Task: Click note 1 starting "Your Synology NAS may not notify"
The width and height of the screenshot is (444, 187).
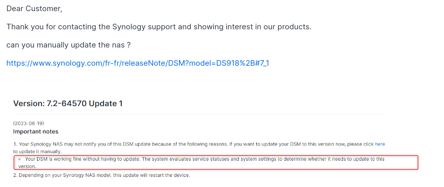Action: point(199,144)
